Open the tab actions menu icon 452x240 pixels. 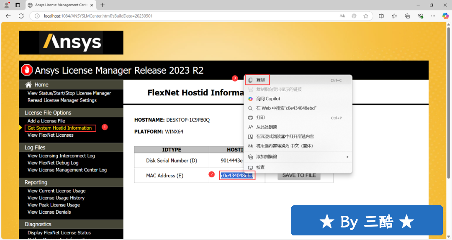[x=18, y=5]
